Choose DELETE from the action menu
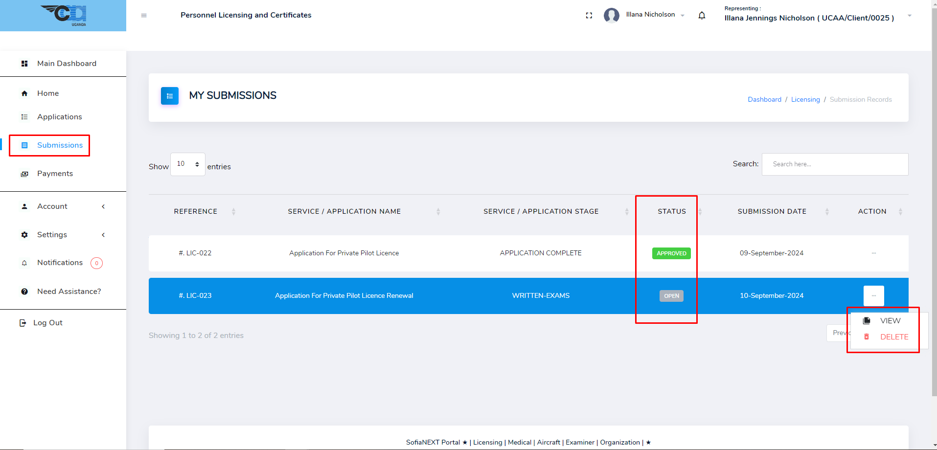Screen dimensions: 937x450 [x=893, y=337]
